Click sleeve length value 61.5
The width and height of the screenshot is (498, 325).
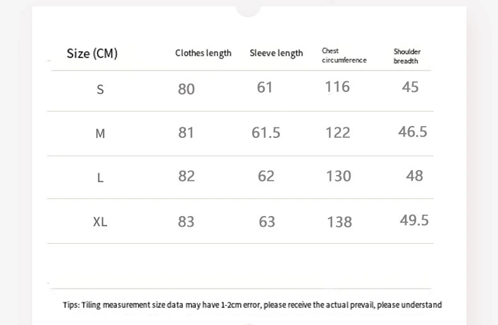(x=265, y=132)
